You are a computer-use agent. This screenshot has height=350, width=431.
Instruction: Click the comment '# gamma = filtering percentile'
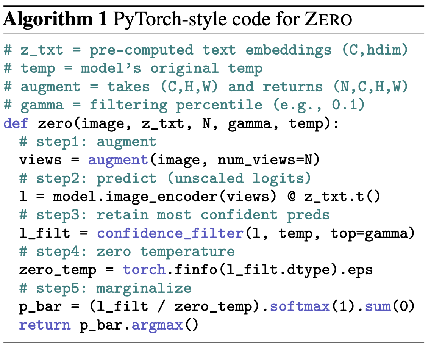click(184, 105)
